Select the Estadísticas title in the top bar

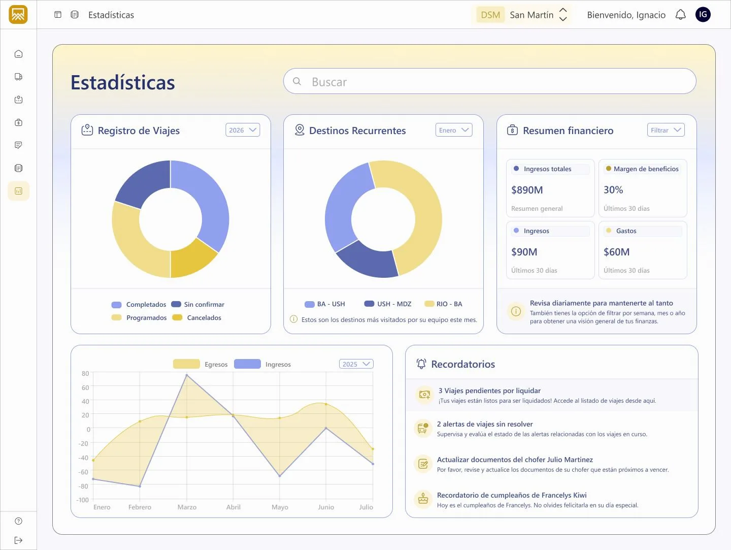pos(111,15)
